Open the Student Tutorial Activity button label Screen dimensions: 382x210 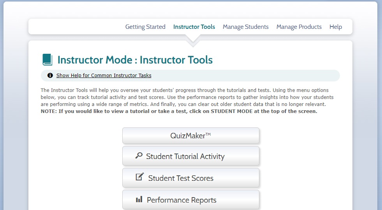point(185,157)
